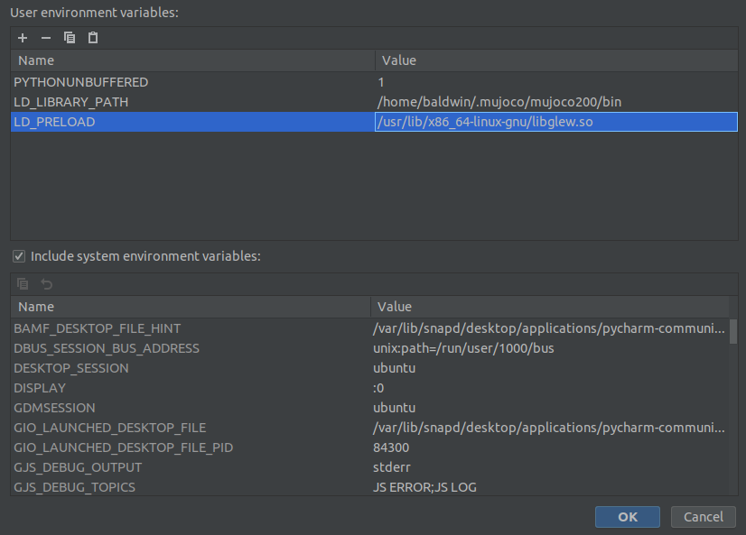Select the LD_LIBRARY_PATH variable row
Screen dimensions: 746x535
coord(181,101)
